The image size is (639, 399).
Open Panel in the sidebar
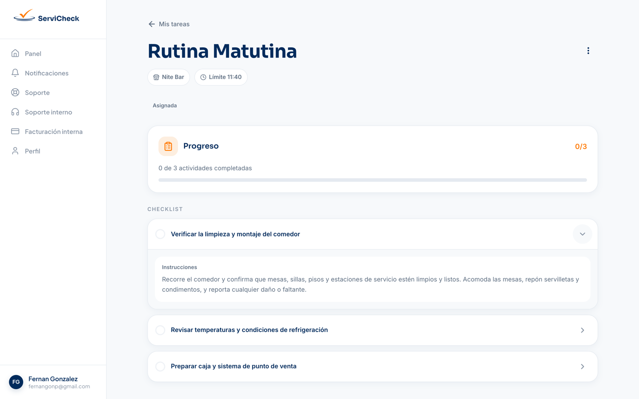53,53
